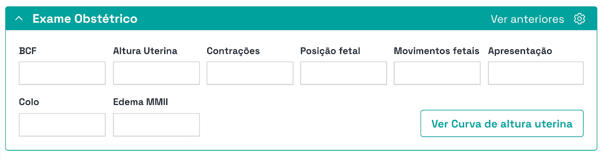Click the Edema MMII input box
This screenshot has height=159, width=604.
[156, 125]
